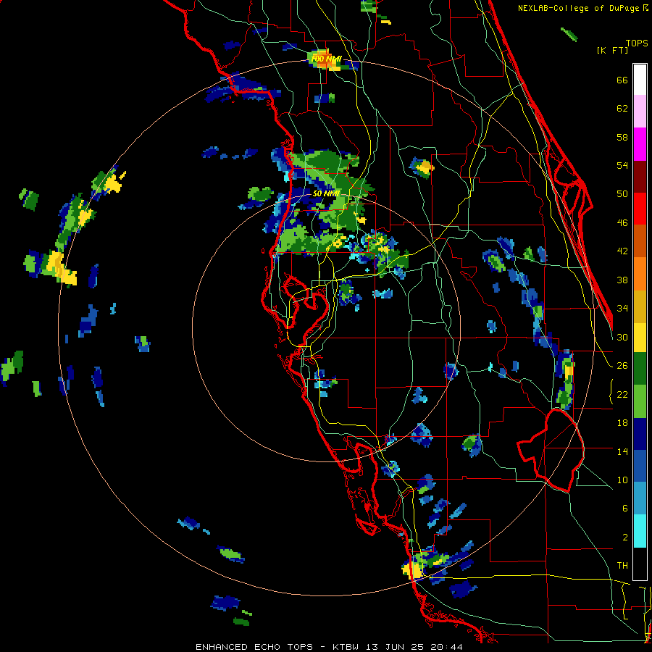Click the '46' legend value

[622, 223]
